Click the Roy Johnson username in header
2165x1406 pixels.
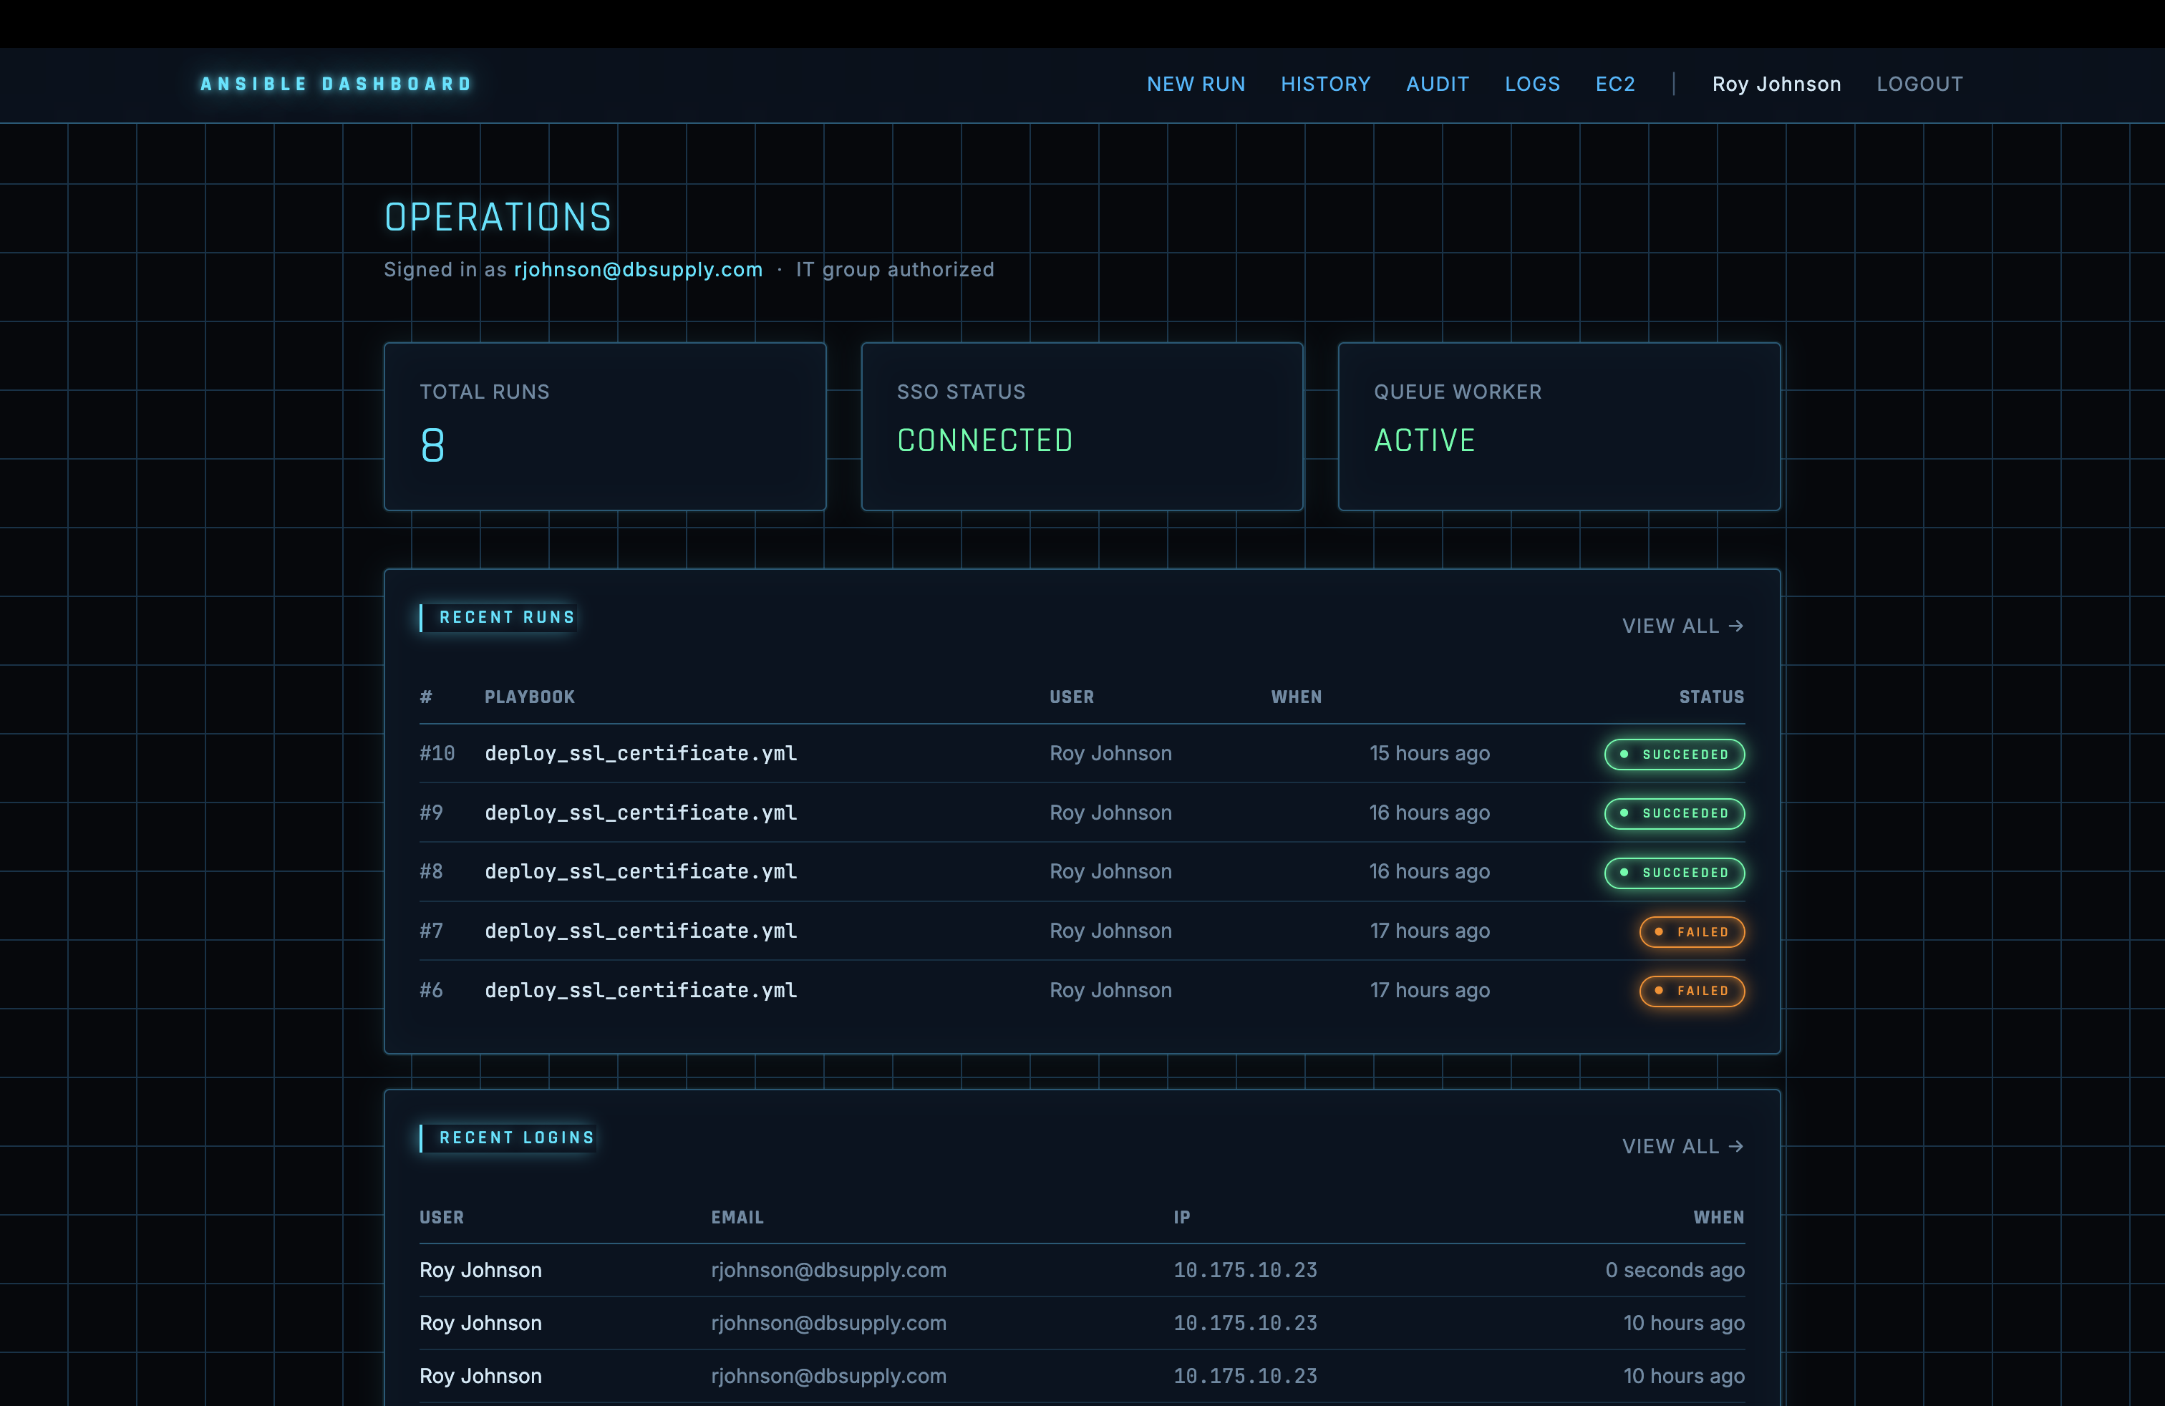click(1776, 84)
